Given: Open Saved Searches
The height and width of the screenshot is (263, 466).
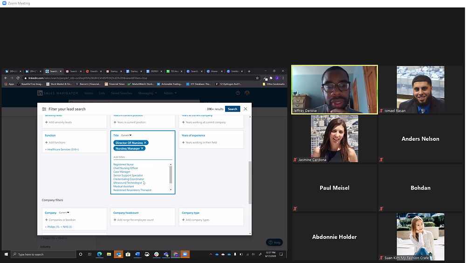Looking at the screenshot, I should pos(122,93).
